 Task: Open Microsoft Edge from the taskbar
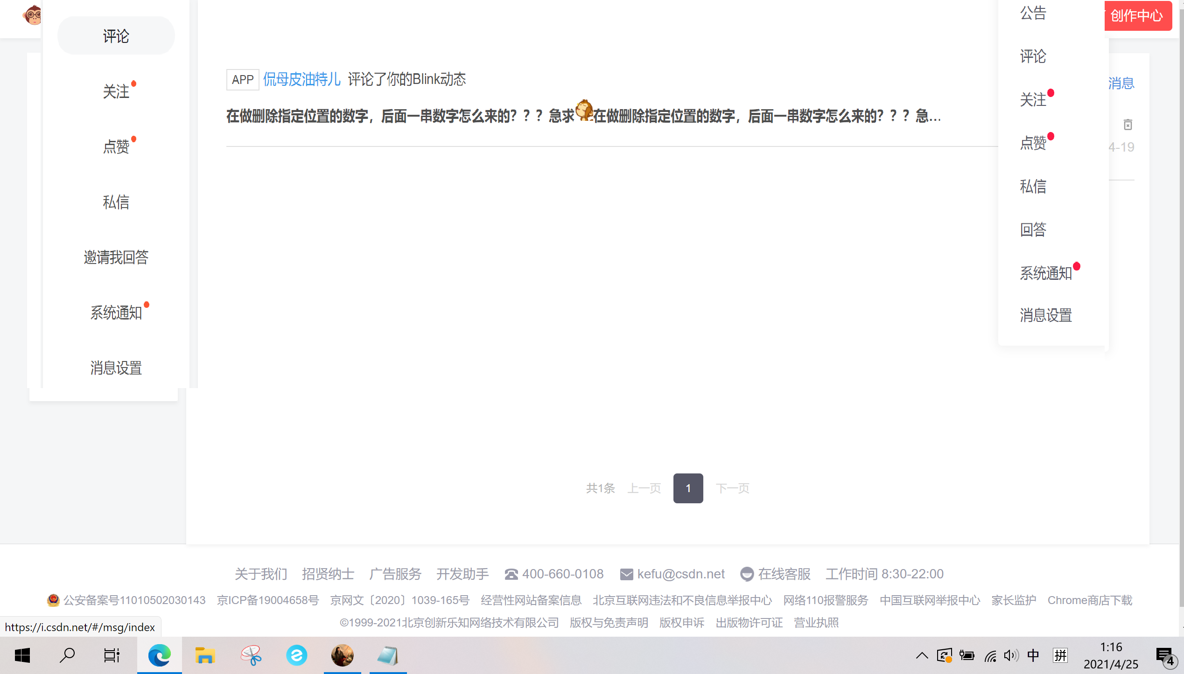(159, 655)
